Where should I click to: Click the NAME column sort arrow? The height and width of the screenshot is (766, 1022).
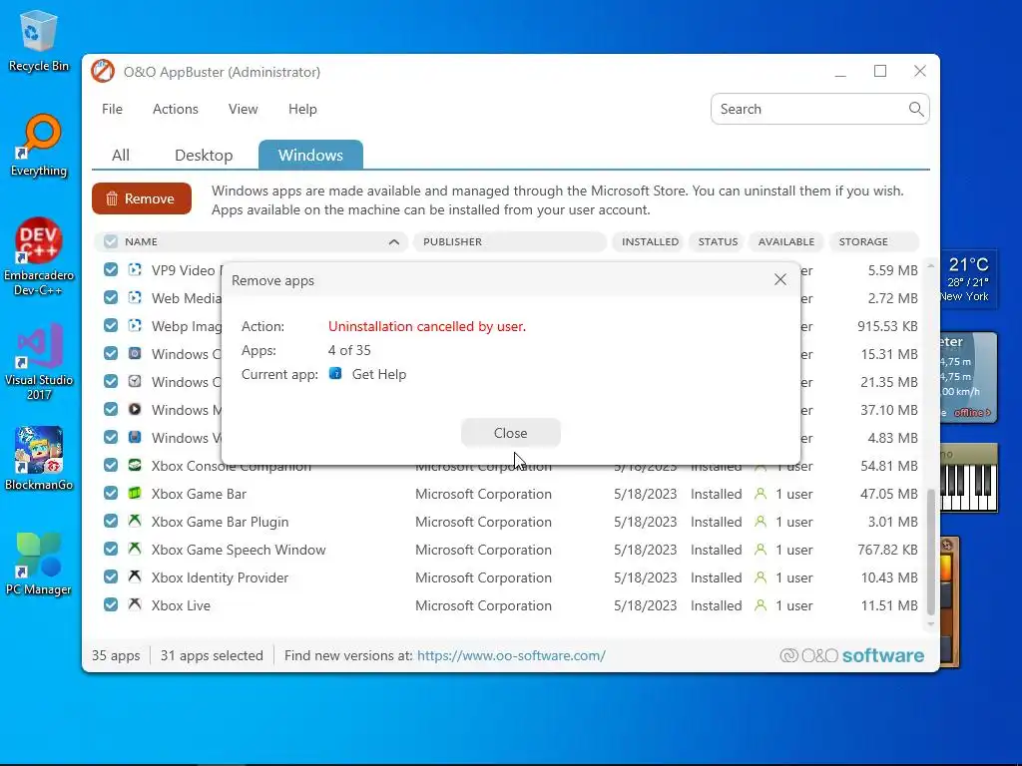[x=393, y=241]
